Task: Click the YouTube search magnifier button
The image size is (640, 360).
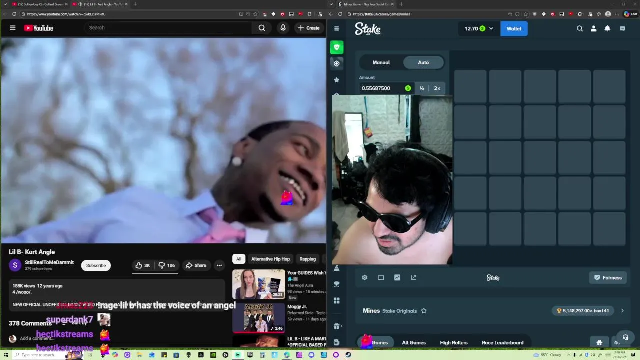Action: click(262, 28)
